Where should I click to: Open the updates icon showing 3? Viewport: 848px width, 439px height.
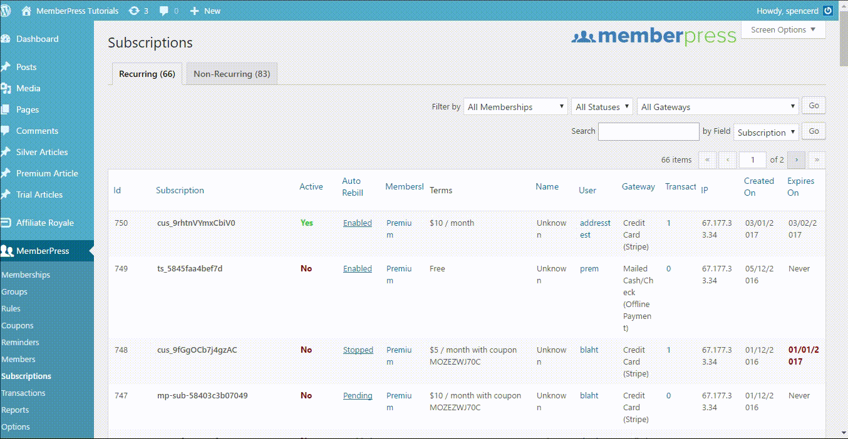click(134, 11)
